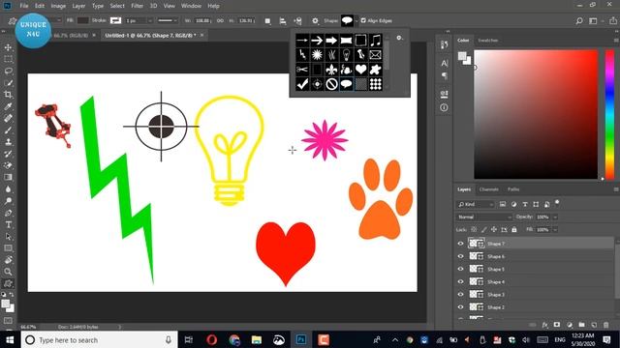The height and width of the screenshot is (348, 620).
Task: Open the Filter menu
Action: 138,6
